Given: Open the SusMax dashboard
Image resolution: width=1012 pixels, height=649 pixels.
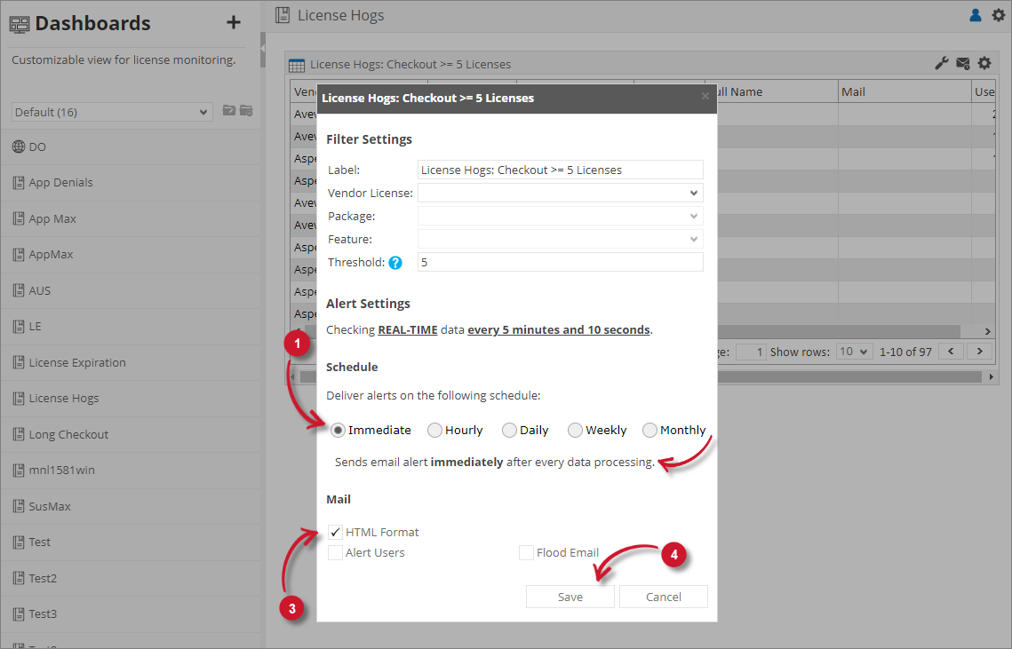Looking at the screenshot, I should [x=131, y=506].
